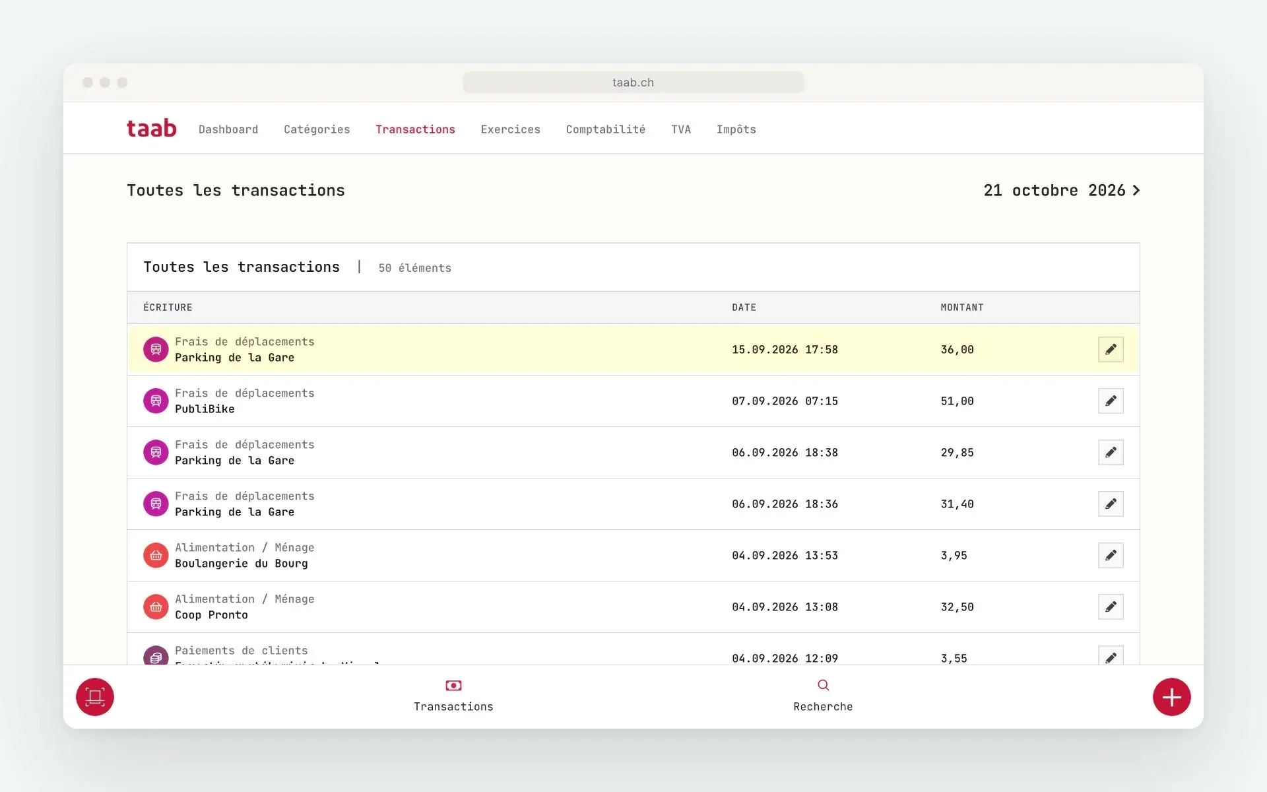
Task: Click the Recherche magnifier icon
Action: click(823, 685)
